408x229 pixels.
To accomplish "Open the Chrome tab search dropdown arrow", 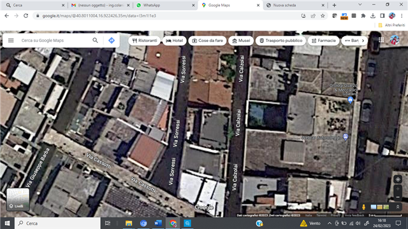I will [360, 4].
